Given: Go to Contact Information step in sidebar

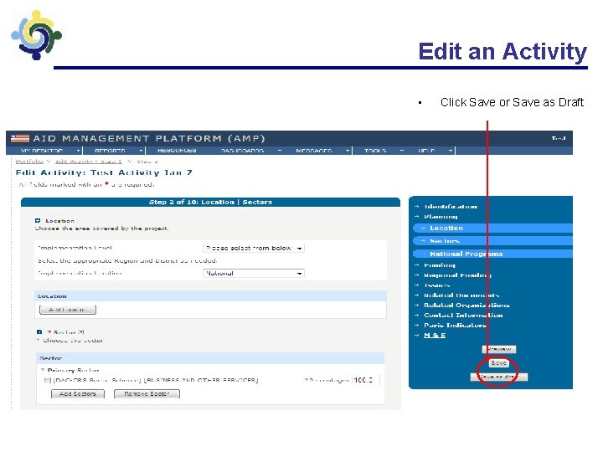Looking at the screenshot, I should tap(463, 316).
